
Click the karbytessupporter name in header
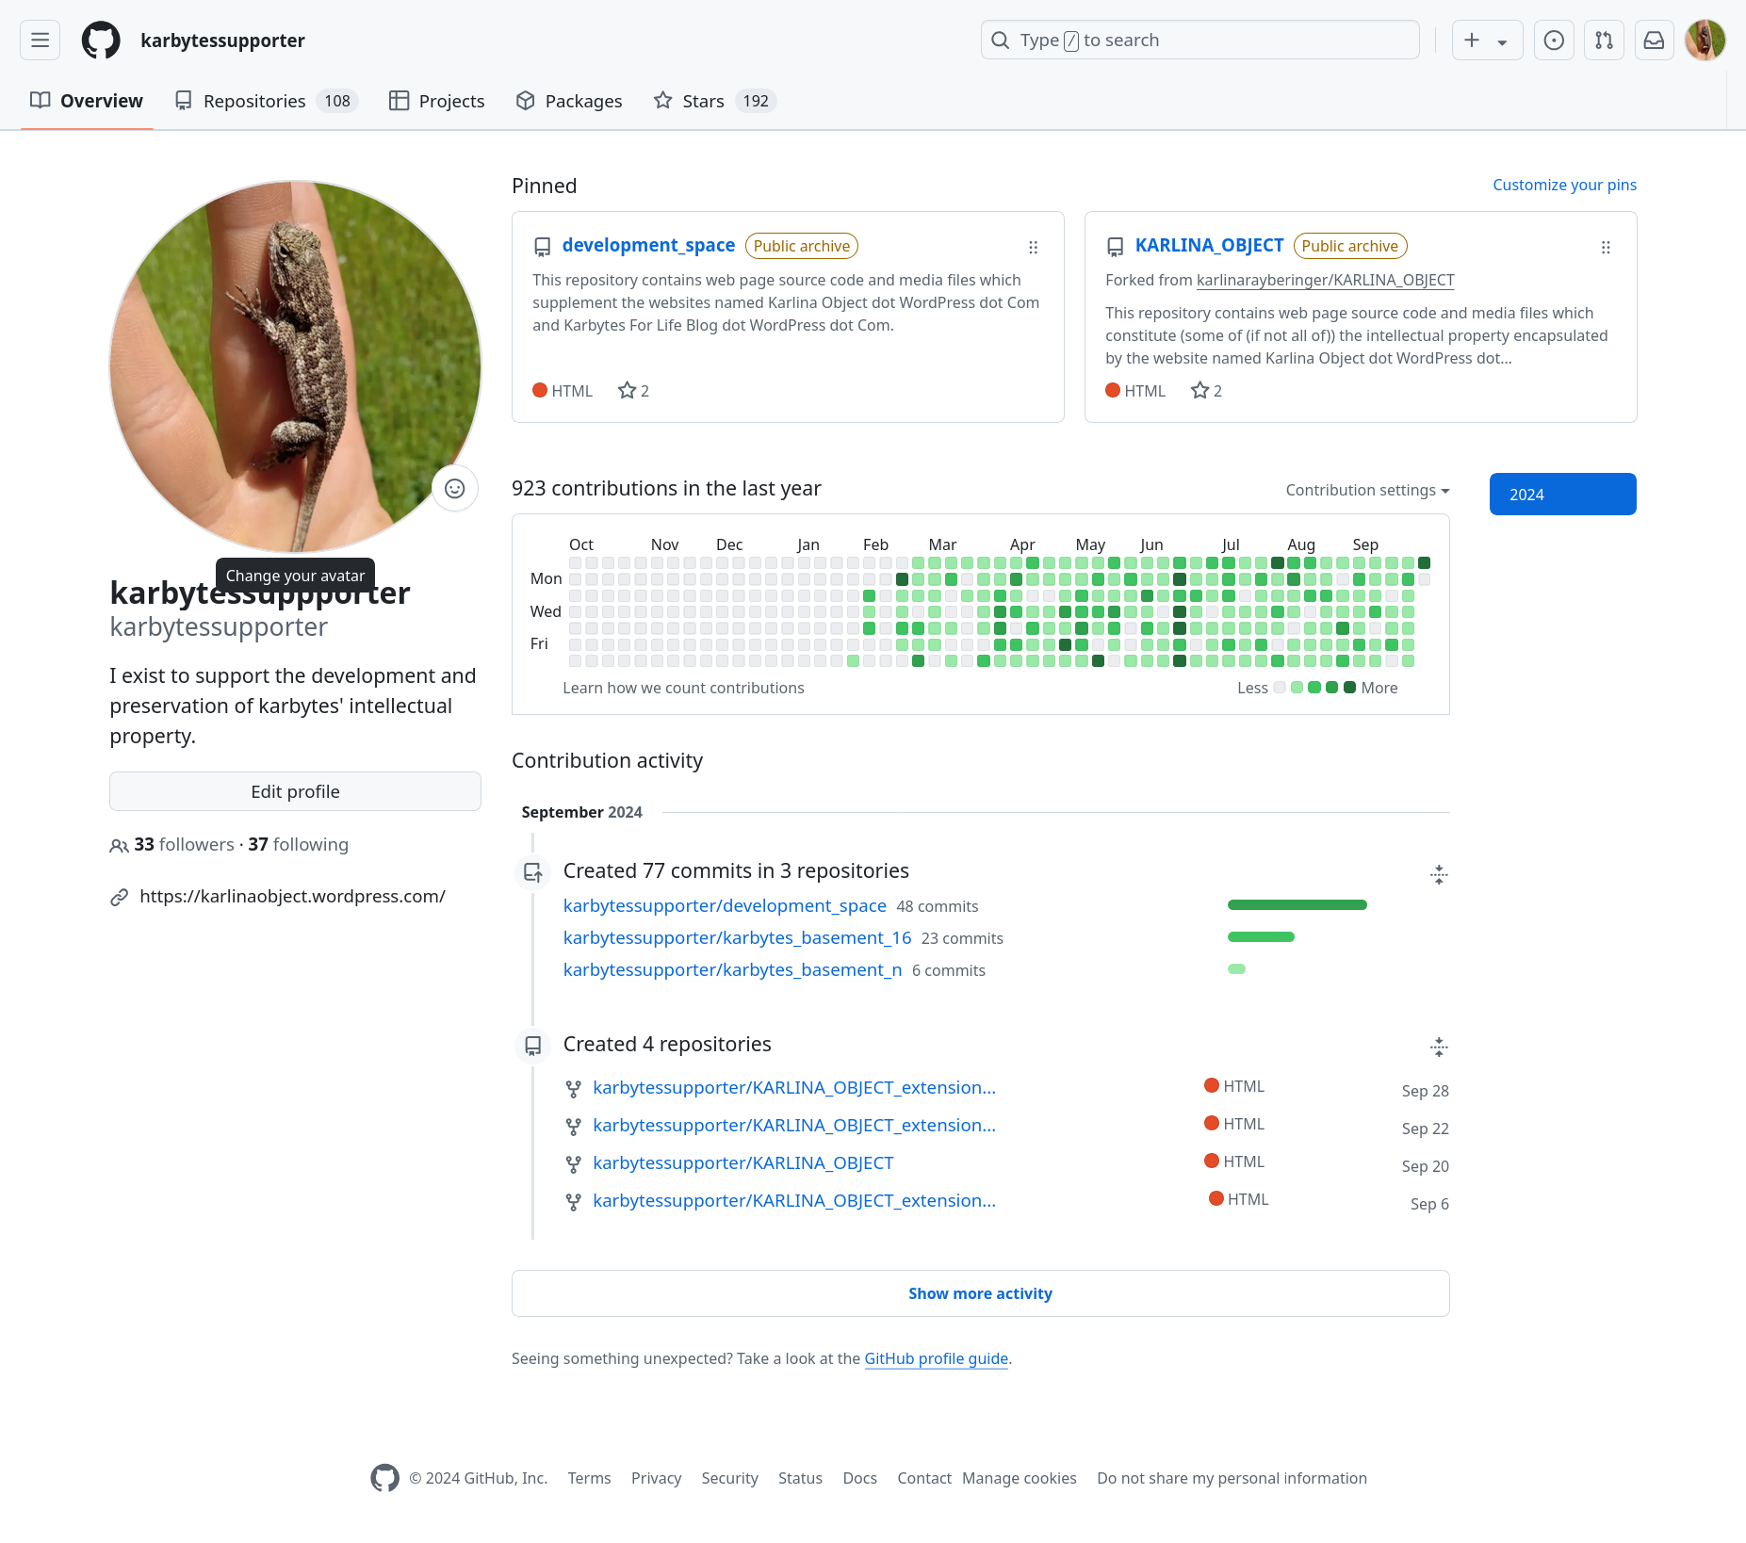pyautogui.click(x=222, y=41)
